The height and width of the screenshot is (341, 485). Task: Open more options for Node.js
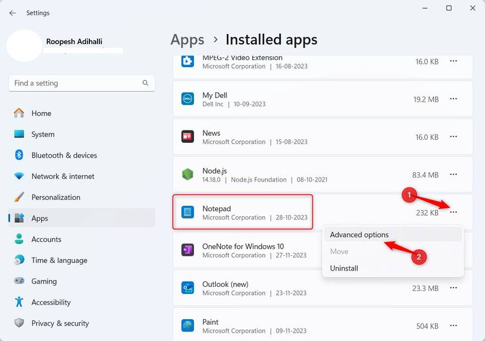[x=453, y=175]
